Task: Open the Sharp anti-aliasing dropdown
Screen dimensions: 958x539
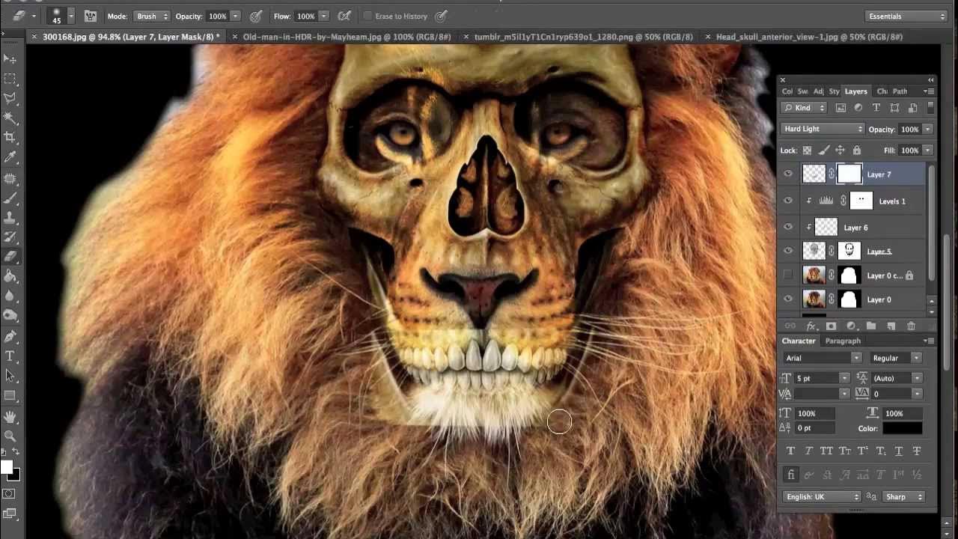Action: click(x=903, y=496)
